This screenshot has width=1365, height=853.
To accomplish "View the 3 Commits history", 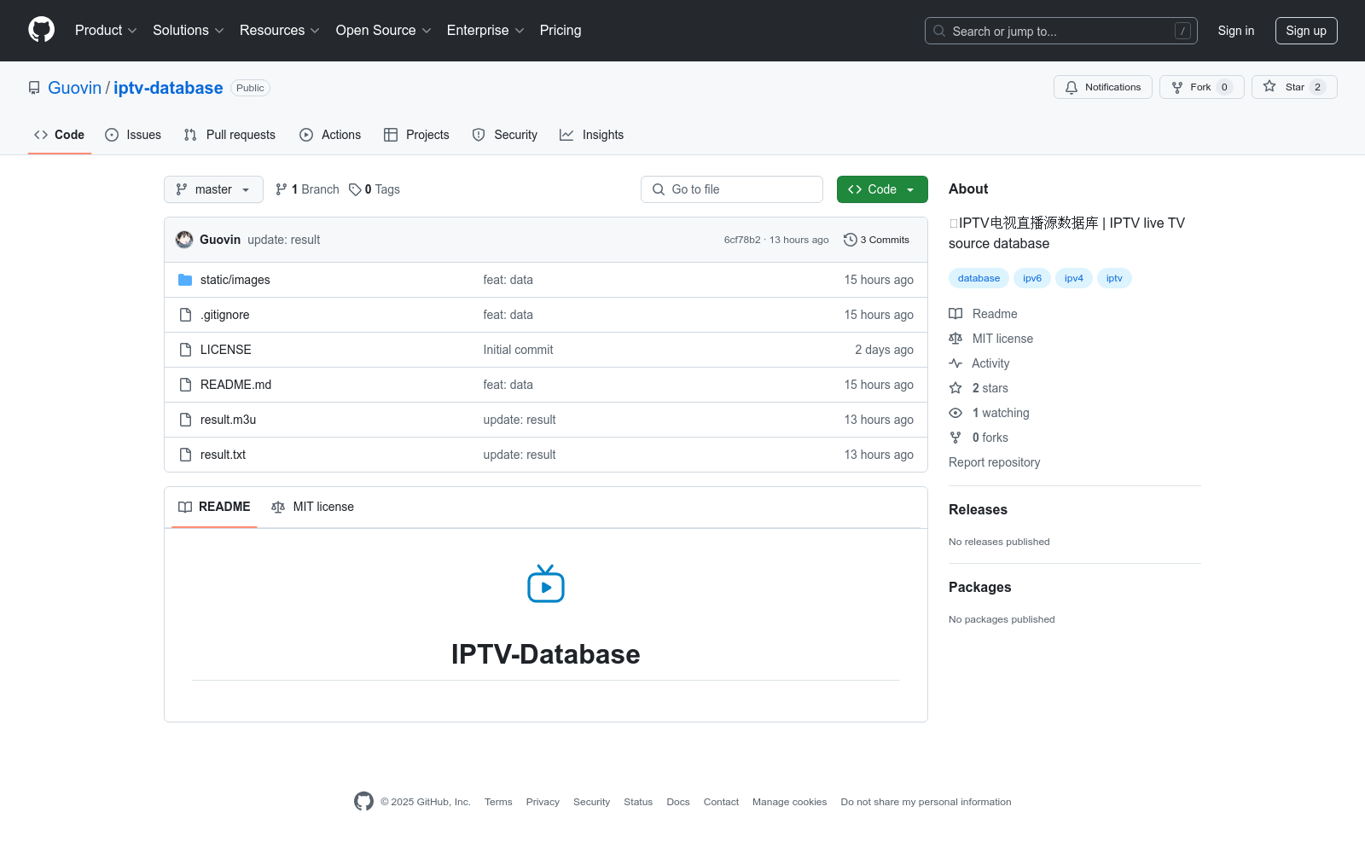I will click(876, 240).
